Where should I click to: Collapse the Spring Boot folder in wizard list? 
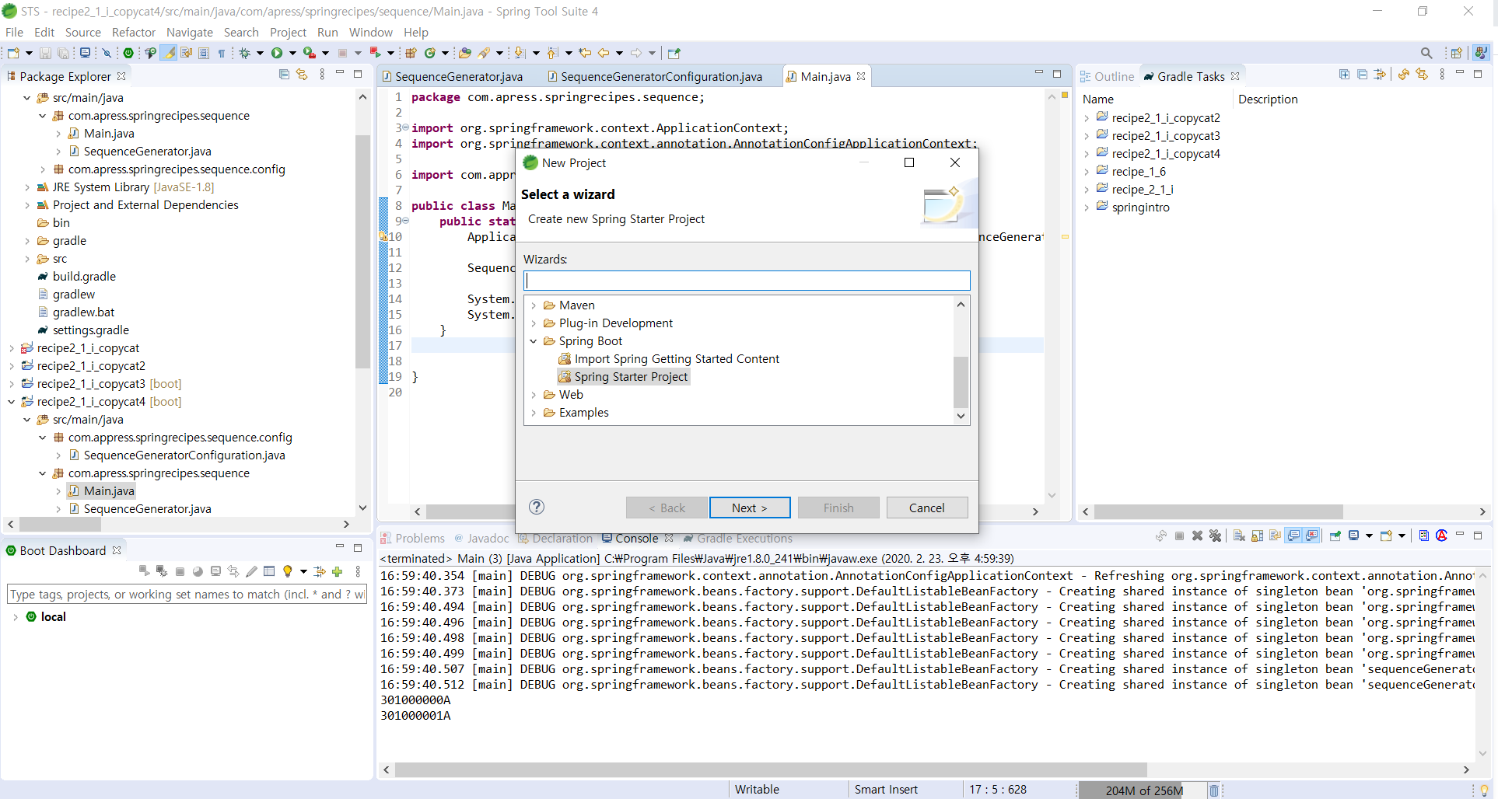tap(534, 341)
